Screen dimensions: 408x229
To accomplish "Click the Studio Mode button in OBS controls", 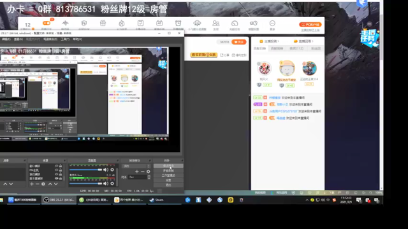I will point(168,176).
